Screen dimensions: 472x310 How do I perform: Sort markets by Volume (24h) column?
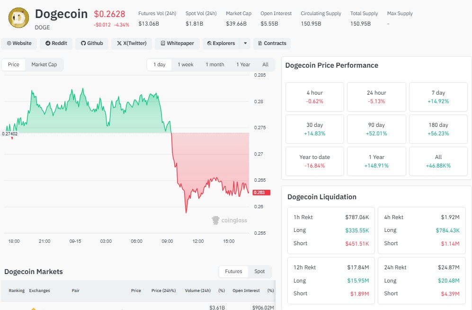pyautogui.click(x=198, y=291)
